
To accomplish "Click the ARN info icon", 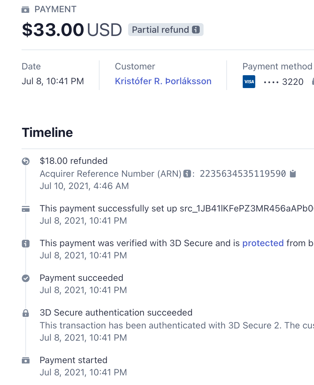I will pyautogui.click(x=187, y=174).
